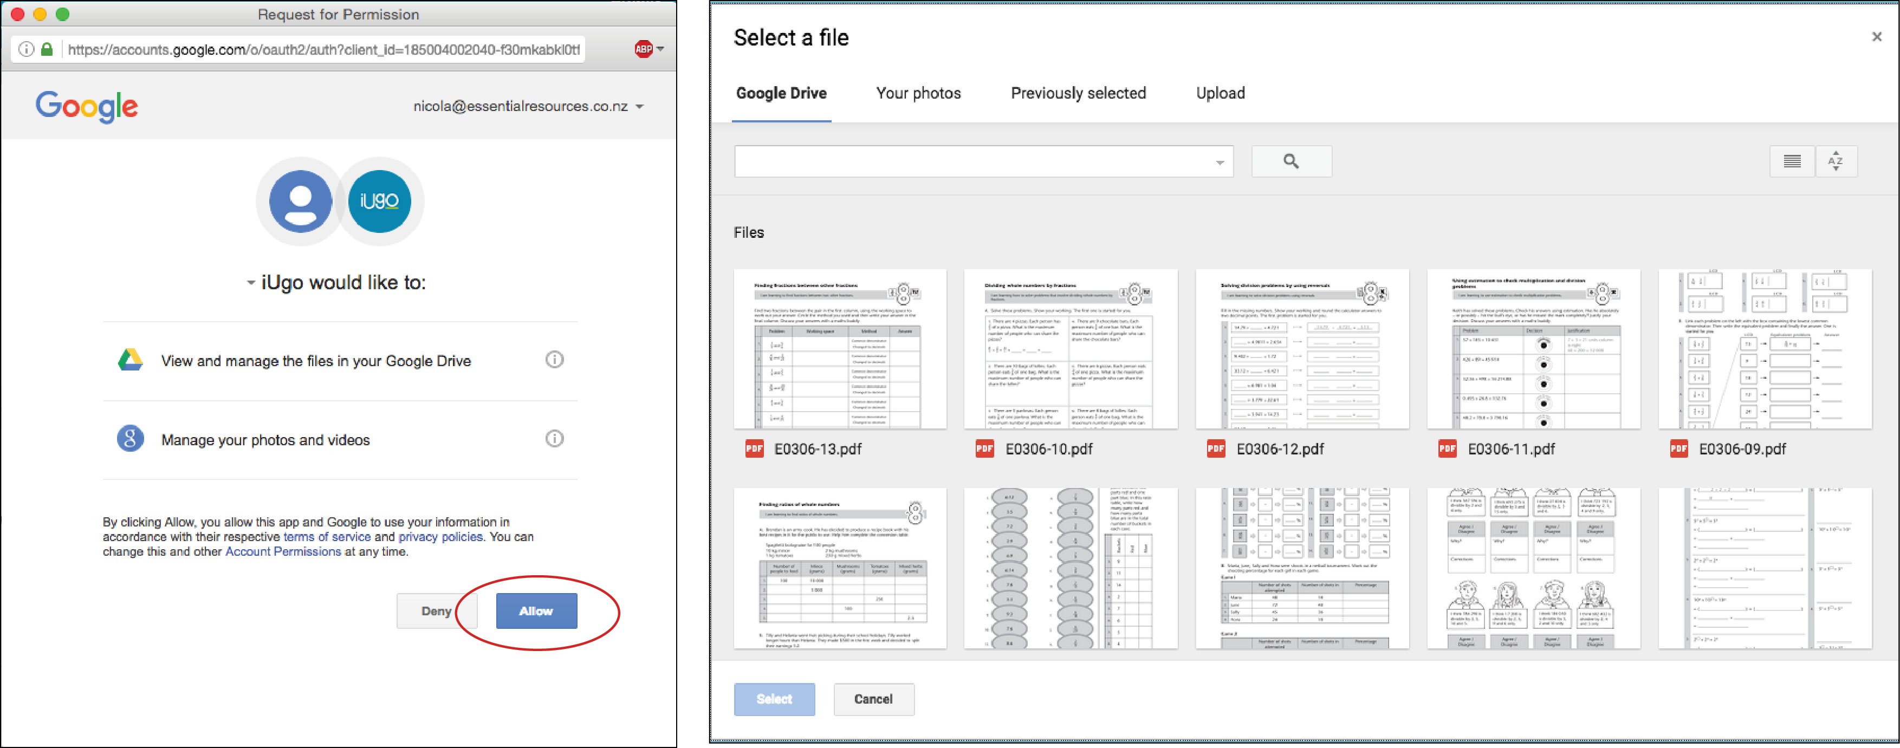This screenshot has width=1900, height=748.
Task: Click info icon beside Google Drive permission
Action: pos(554,360)
